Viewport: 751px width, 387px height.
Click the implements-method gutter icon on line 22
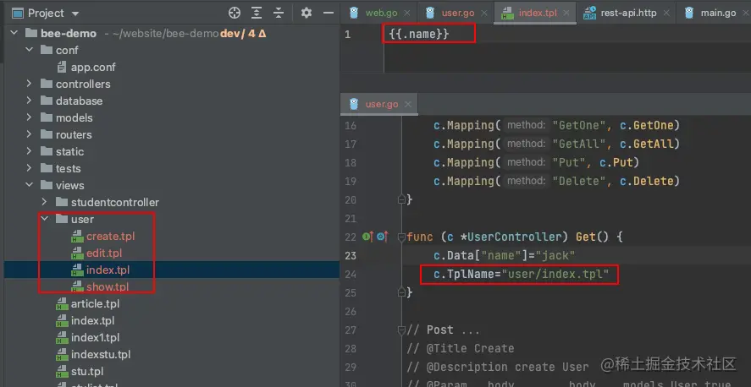(367, 237)
